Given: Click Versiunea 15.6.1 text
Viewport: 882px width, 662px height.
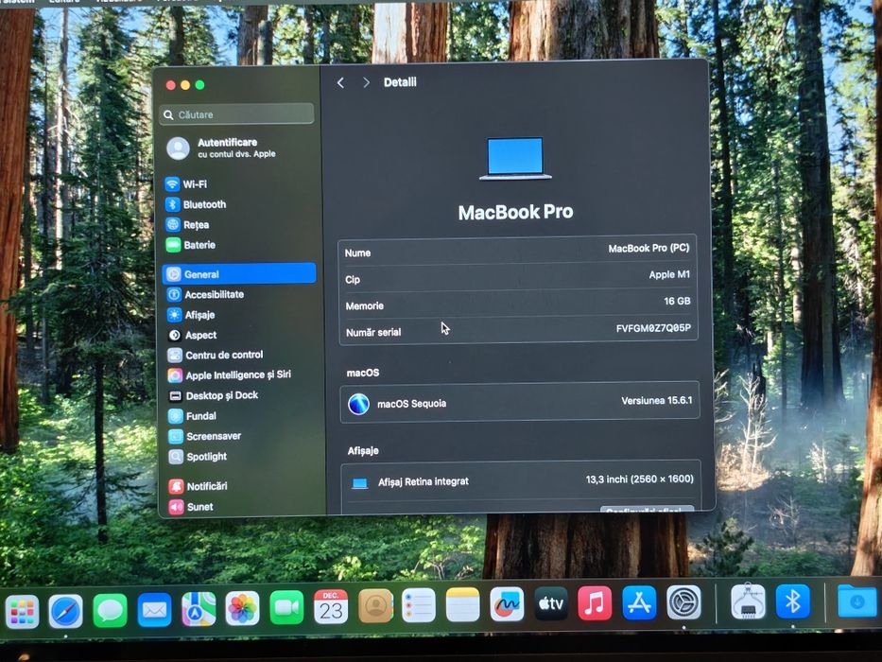Looking at the screenshot, I should click(656, 401).
